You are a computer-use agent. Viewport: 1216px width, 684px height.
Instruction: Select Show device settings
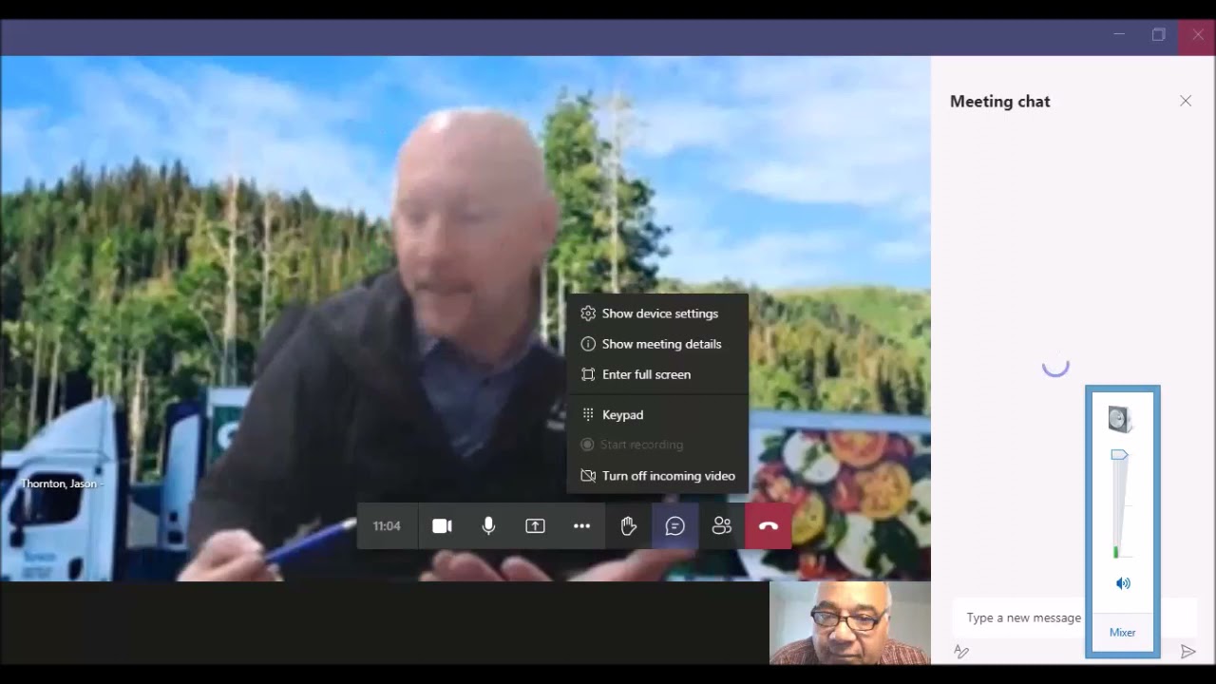point(659,313)
